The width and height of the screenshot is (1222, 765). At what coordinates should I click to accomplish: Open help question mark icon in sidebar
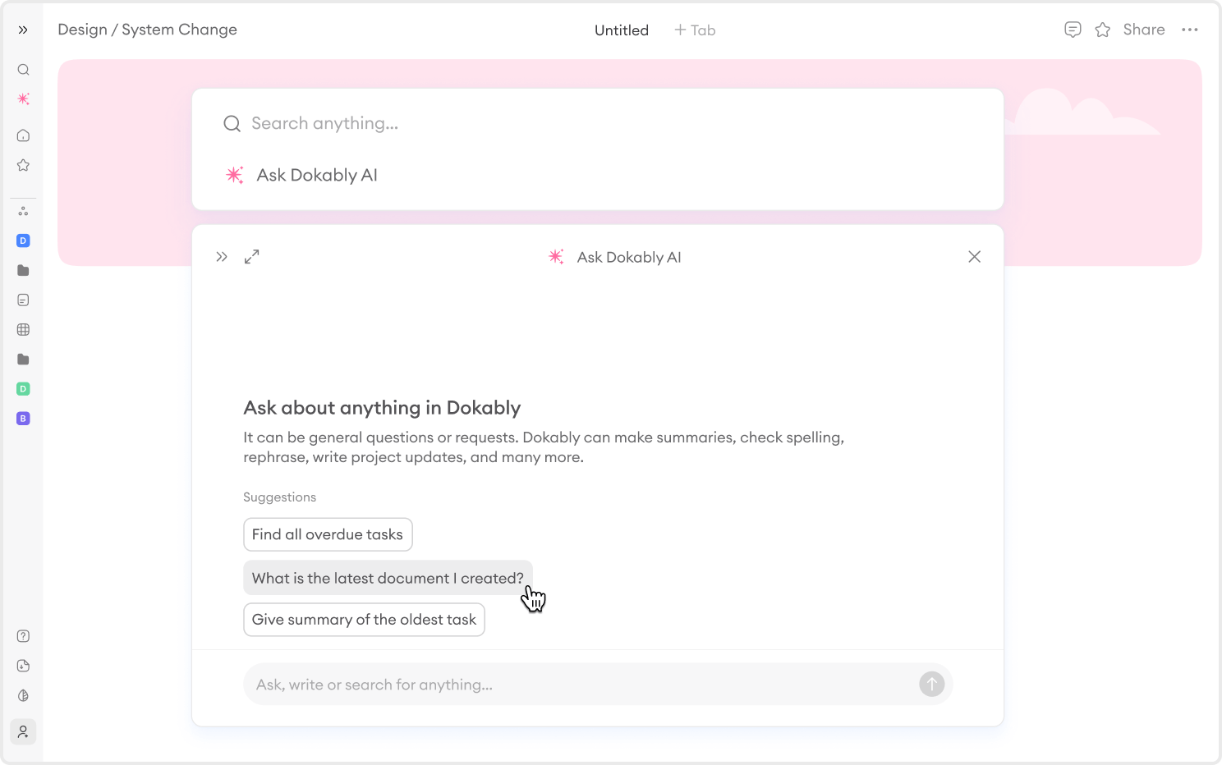point(23,636)
